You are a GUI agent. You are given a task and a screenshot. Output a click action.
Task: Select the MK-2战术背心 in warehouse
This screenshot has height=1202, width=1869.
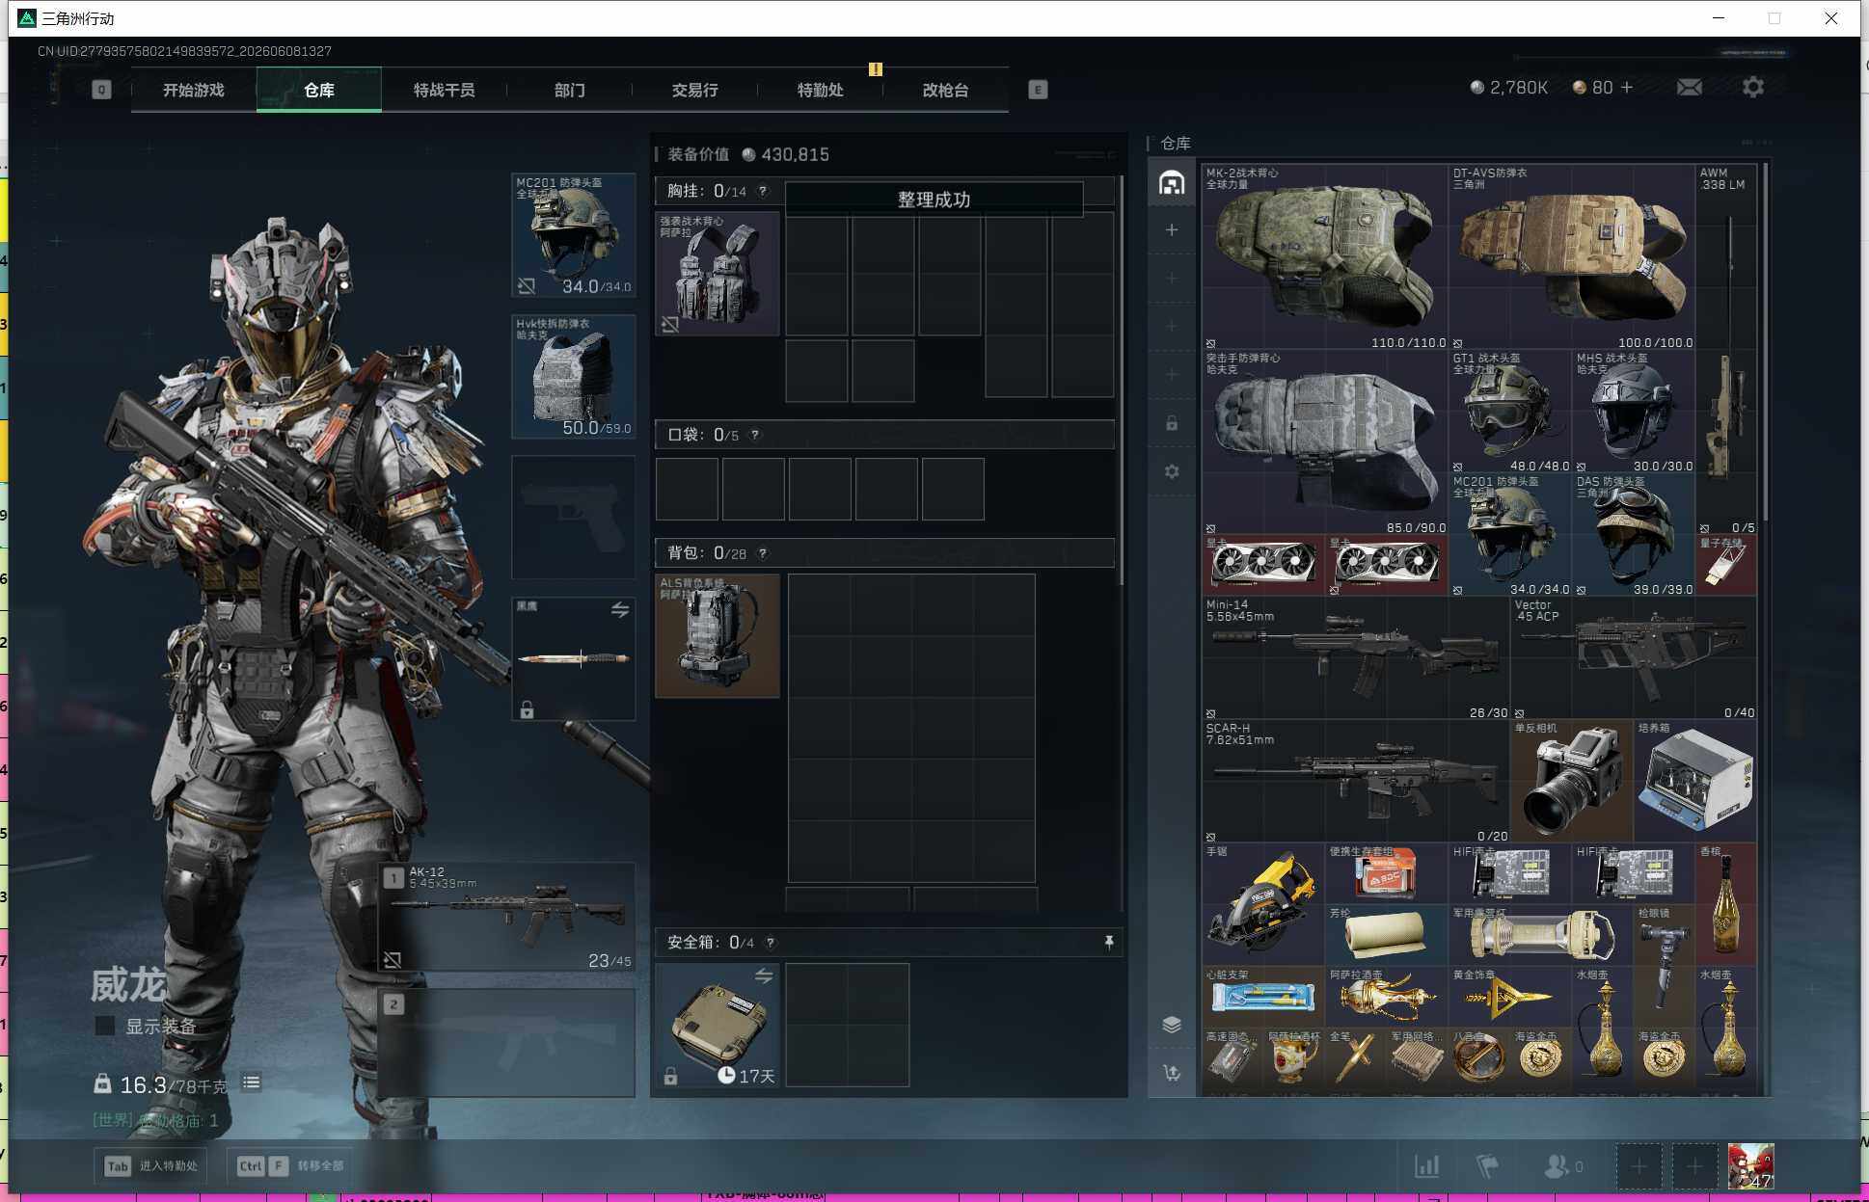tap(1325, 257)
